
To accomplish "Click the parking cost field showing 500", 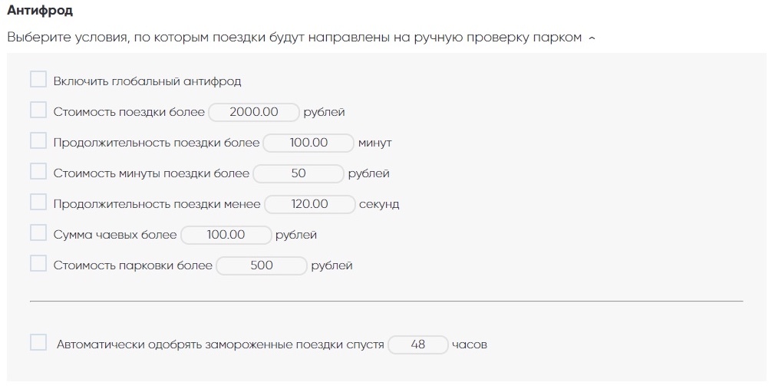I will coord(262,265).
